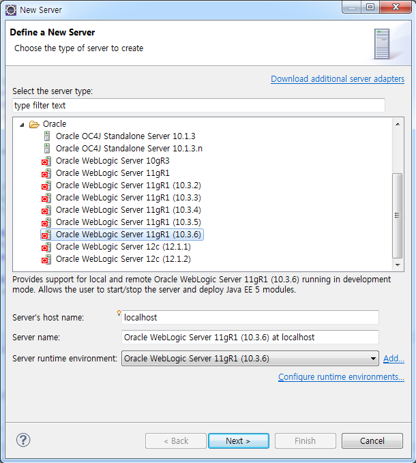Click the Server's host name field
This screenshot has width=416, height=463.
[250, 318]
